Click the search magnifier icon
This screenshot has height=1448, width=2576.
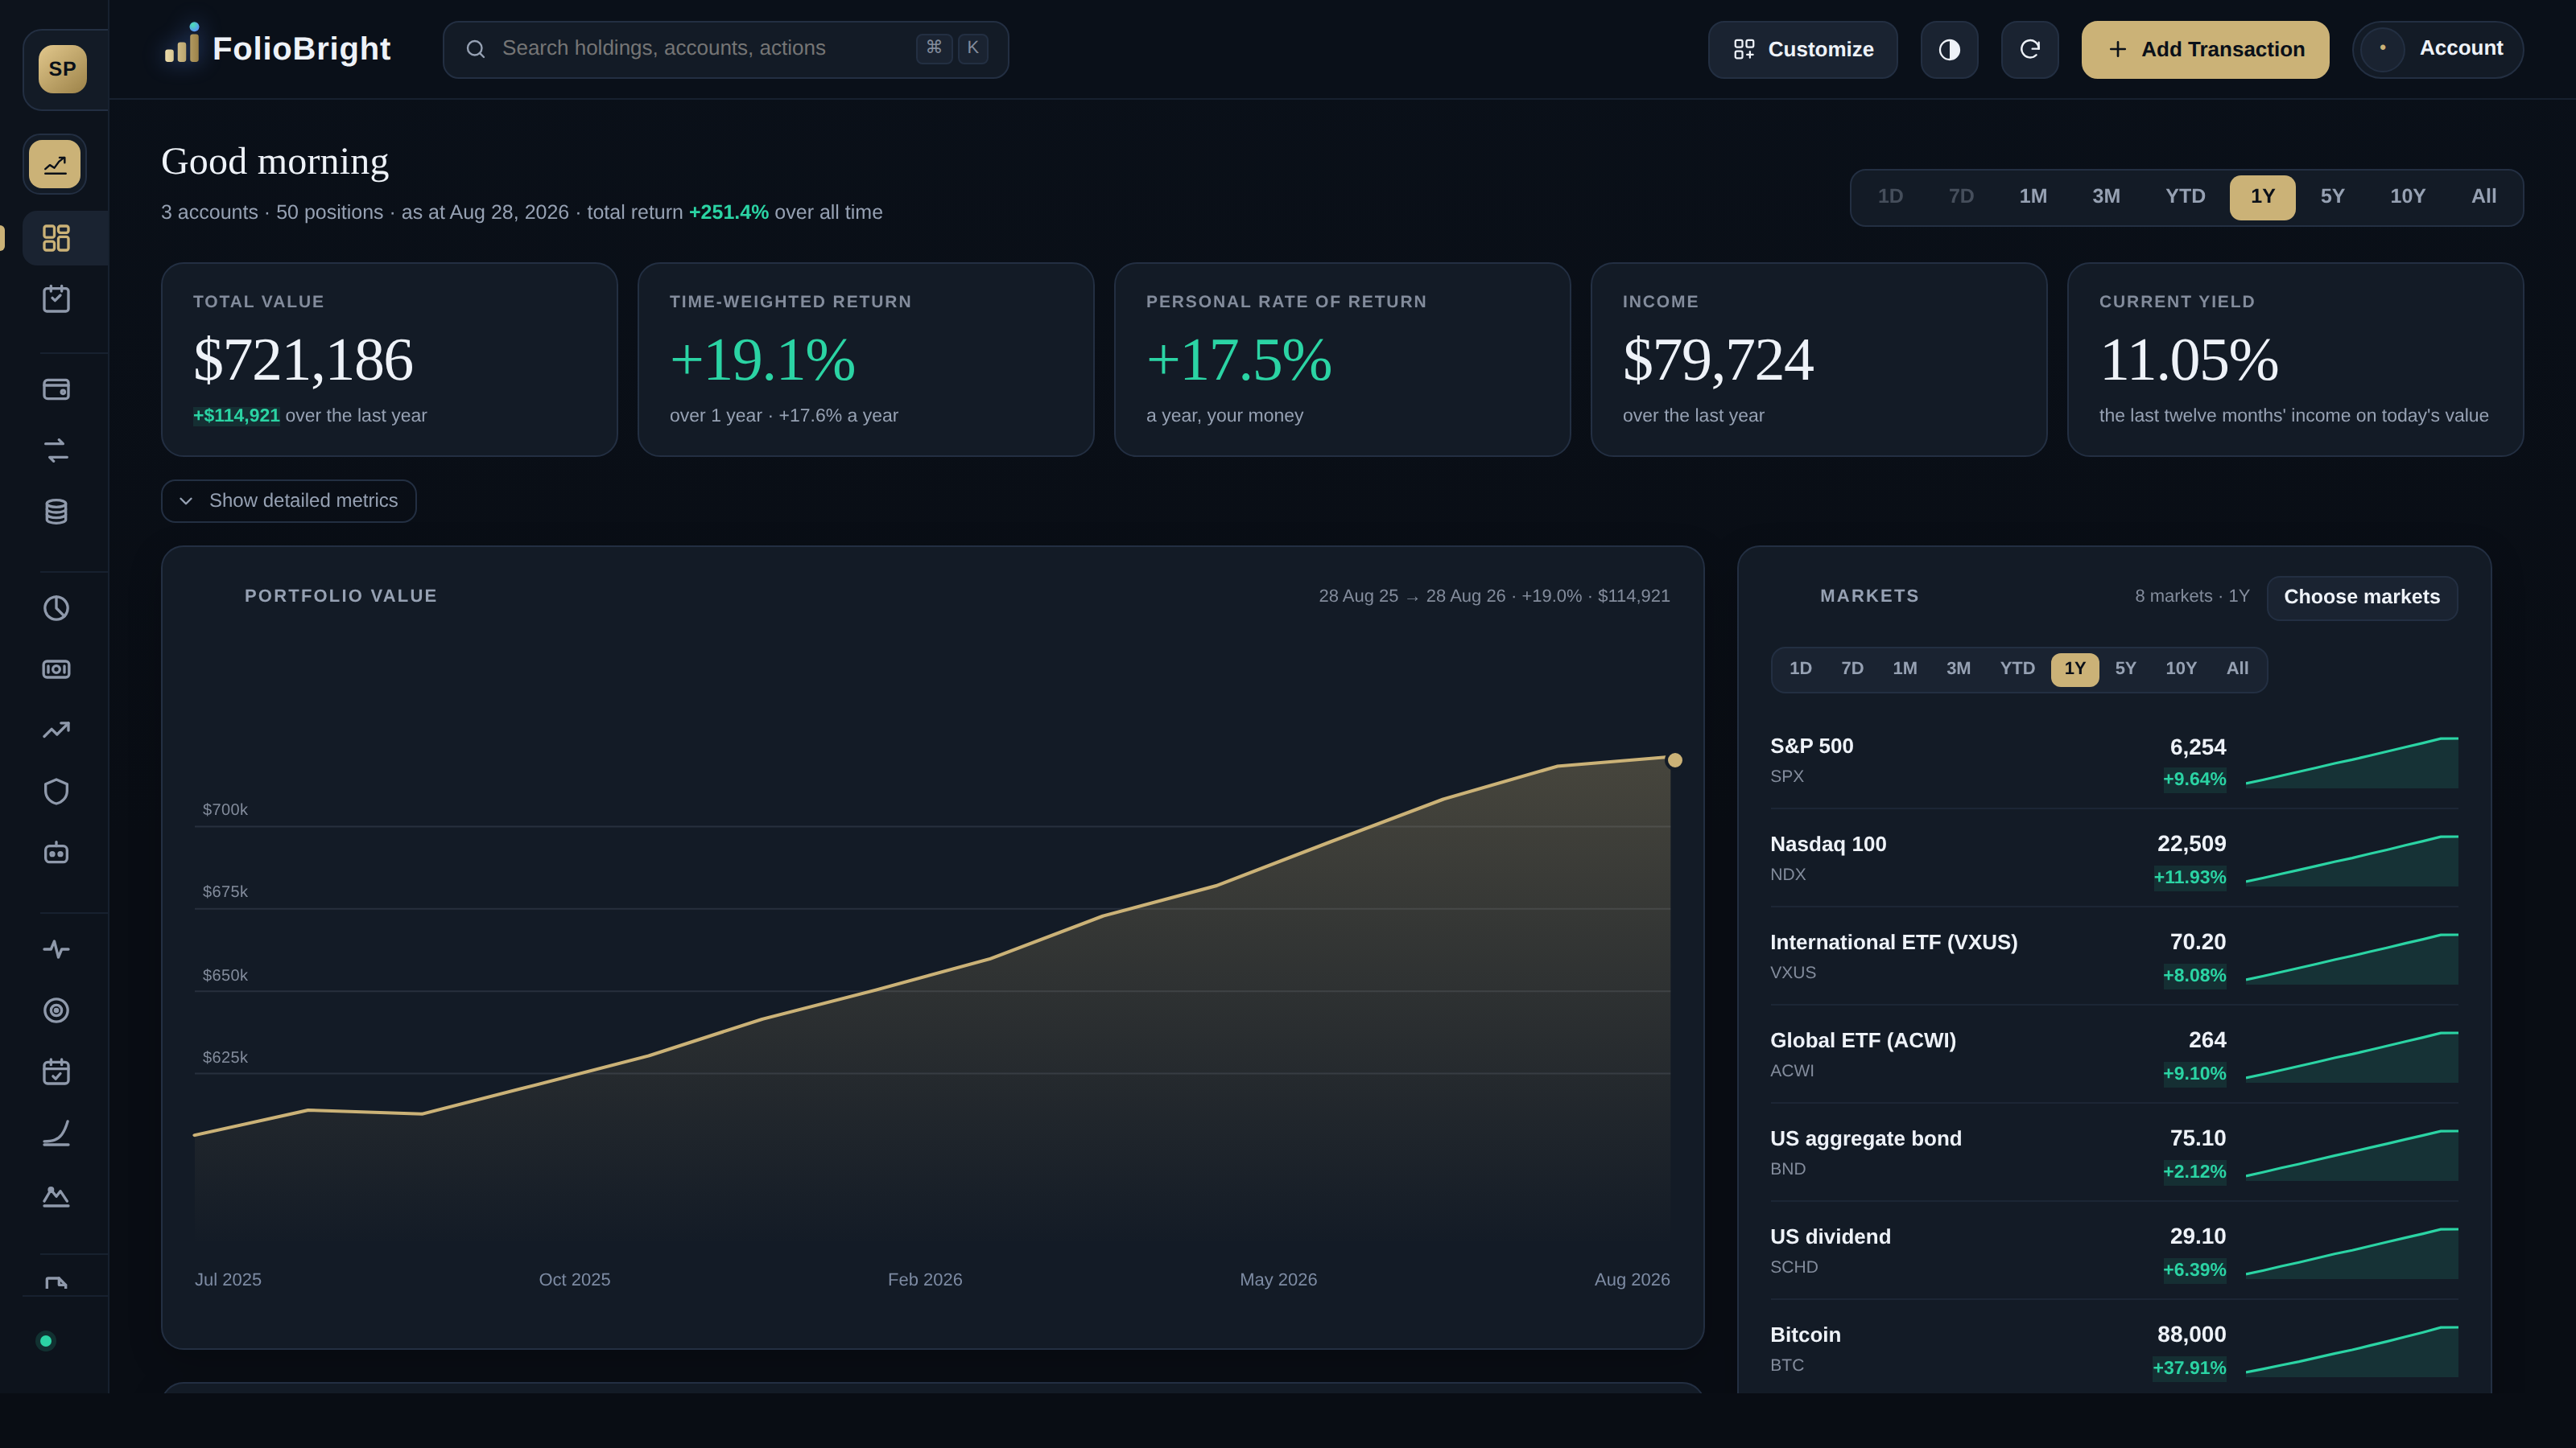476,49
